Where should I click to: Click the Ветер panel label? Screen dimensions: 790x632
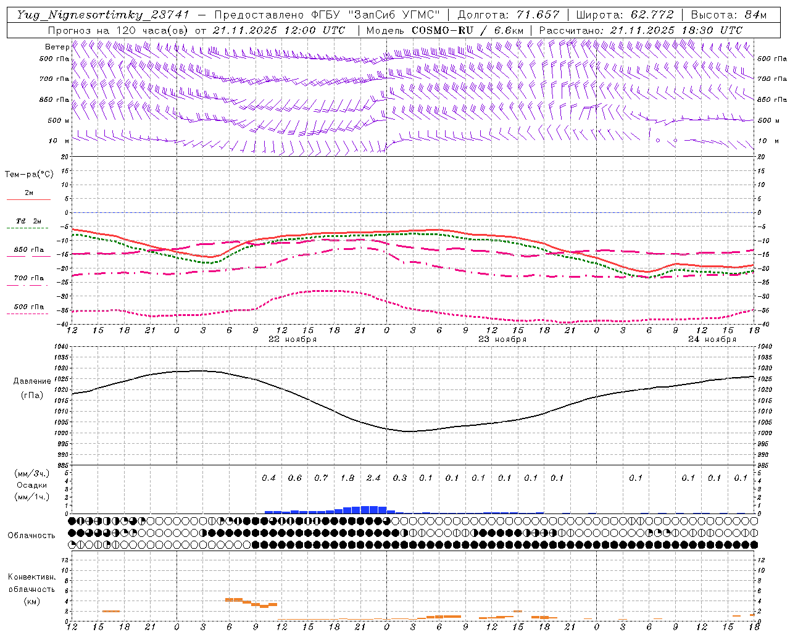57,47
